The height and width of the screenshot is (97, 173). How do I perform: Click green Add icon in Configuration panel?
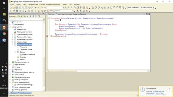(x=19, y=16)
